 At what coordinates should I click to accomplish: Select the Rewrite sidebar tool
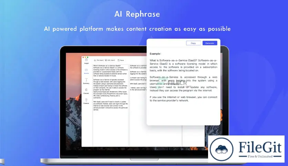[86, 71]
